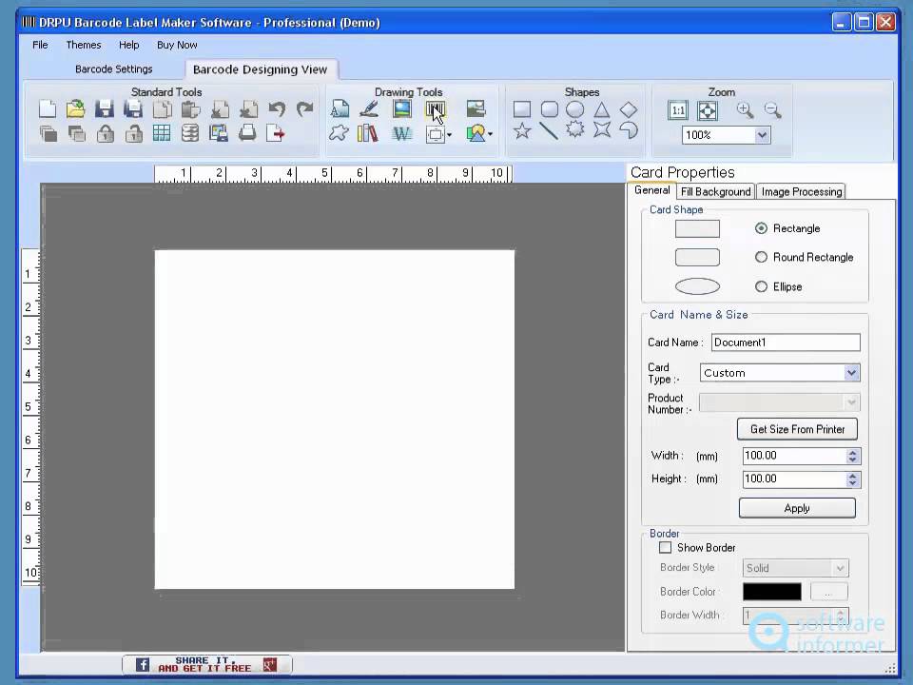Click the Apply button
913x685 pixels.
(x=797, y=508)
